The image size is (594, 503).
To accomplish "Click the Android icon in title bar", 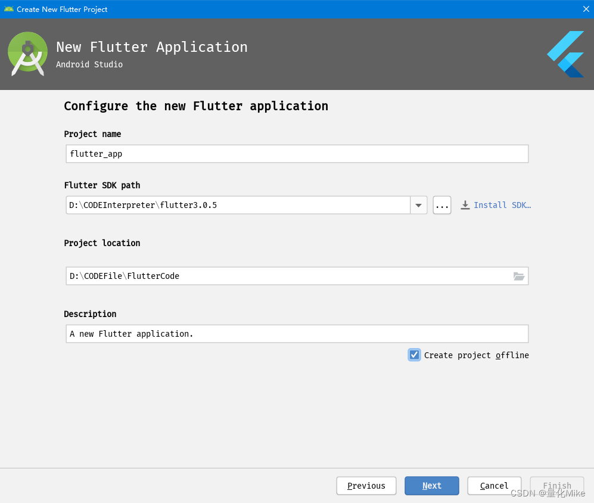I will point(8,9).
